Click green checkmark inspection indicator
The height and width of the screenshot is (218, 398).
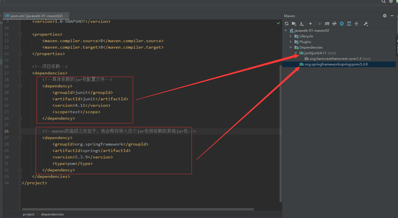278,23
